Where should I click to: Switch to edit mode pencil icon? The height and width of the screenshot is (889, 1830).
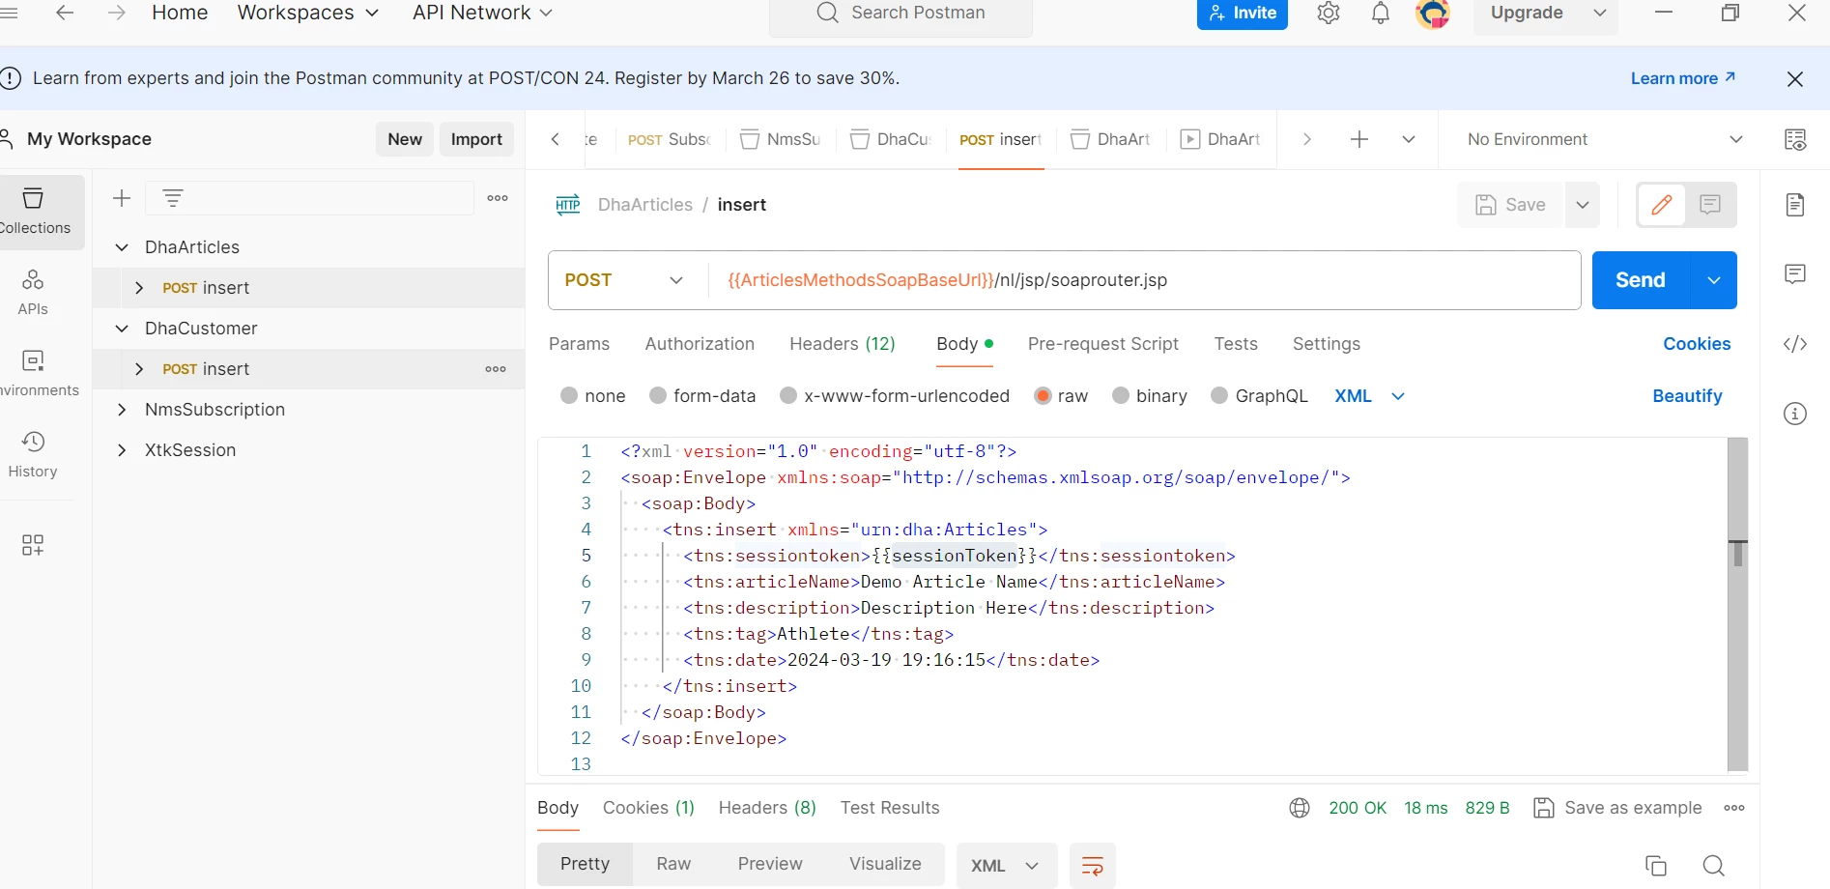point(1662,205)
